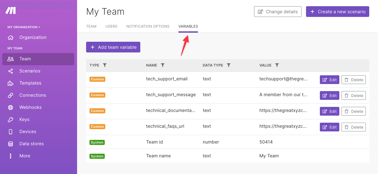This screenshot has height=174, width=378.
Task: Delete the technical_faqs_url variable
Action: pos(353,127)
